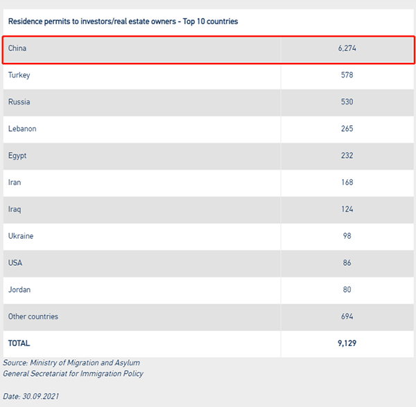
Task: Click the 9,129 total value
Action: pyautogui.click(x=347, y=343)
